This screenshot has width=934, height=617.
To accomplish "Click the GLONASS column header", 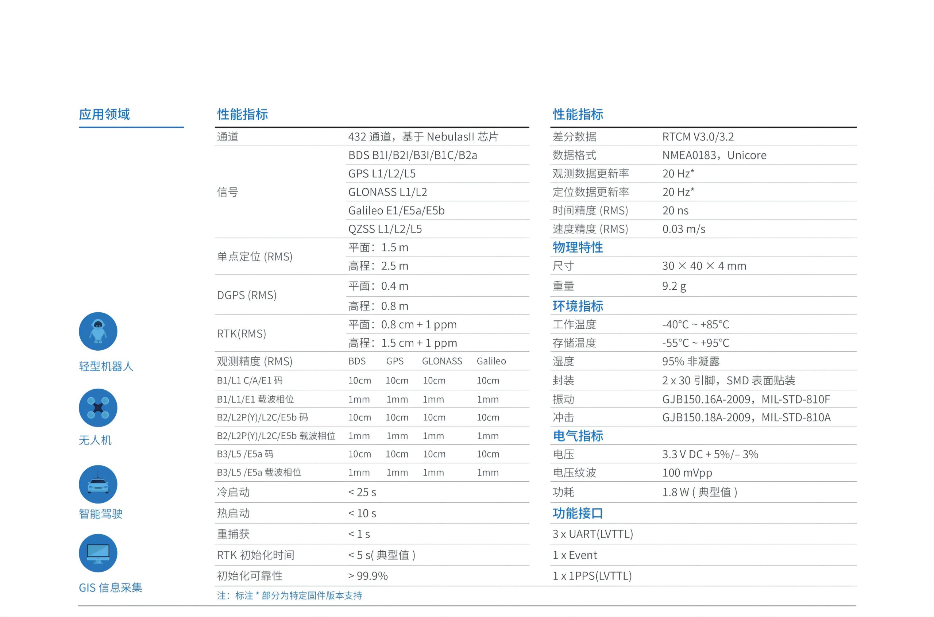I will (x=442, y=361).
